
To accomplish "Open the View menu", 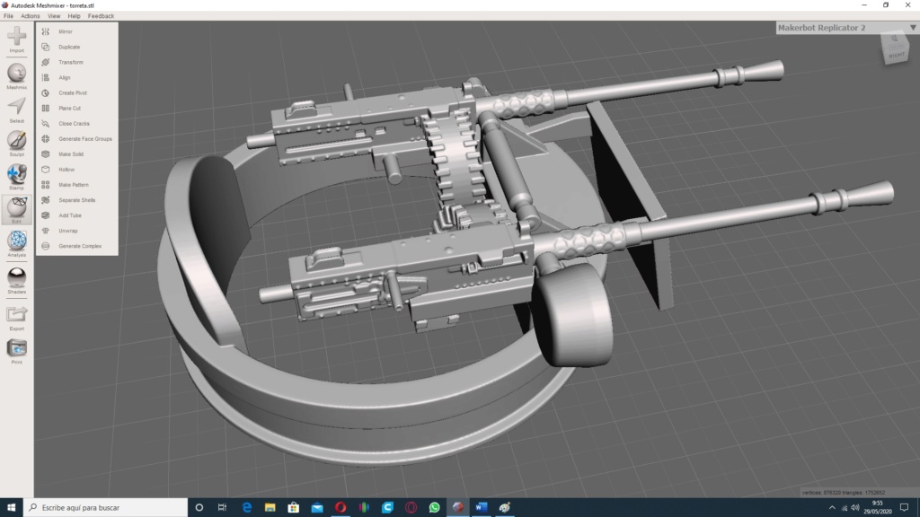I will (53, 16).
